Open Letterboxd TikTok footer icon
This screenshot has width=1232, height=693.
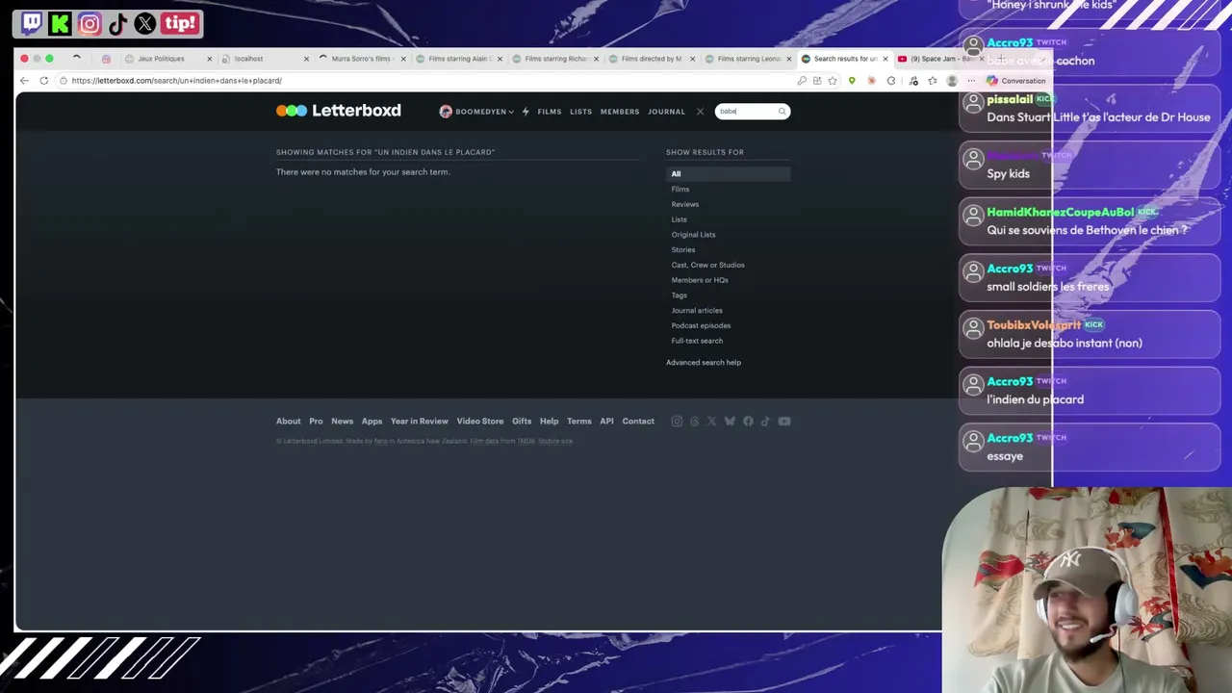pyautogui.click(x=765, y=422)
